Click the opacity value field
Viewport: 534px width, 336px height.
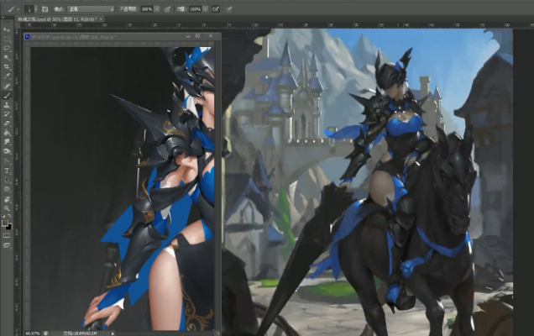point(147,9)
